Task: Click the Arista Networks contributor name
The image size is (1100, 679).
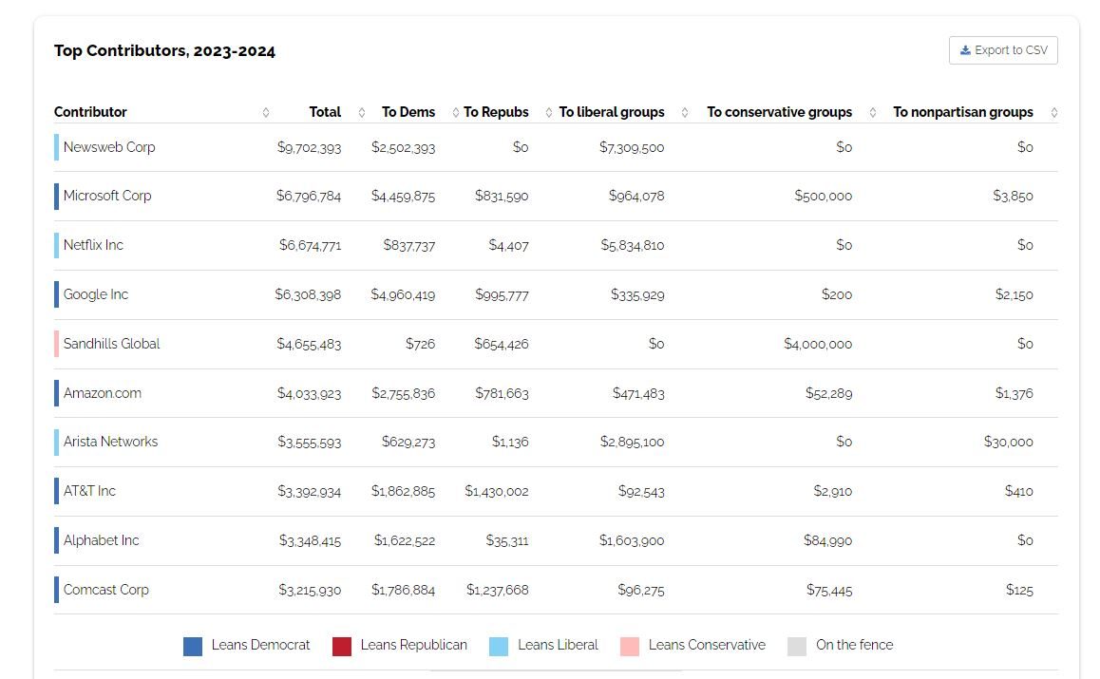Action: click(x=110, y=442)
